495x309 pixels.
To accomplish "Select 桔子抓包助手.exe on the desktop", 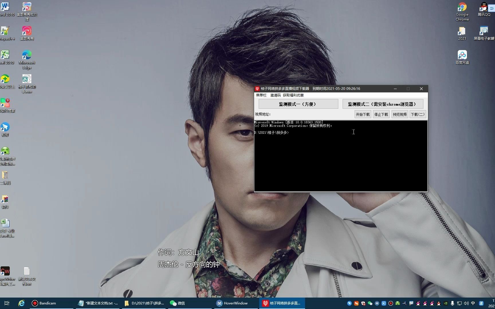I will (27, 84).
